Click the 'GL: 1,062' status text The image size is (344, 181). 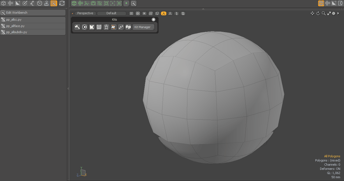tap(333, 173)
